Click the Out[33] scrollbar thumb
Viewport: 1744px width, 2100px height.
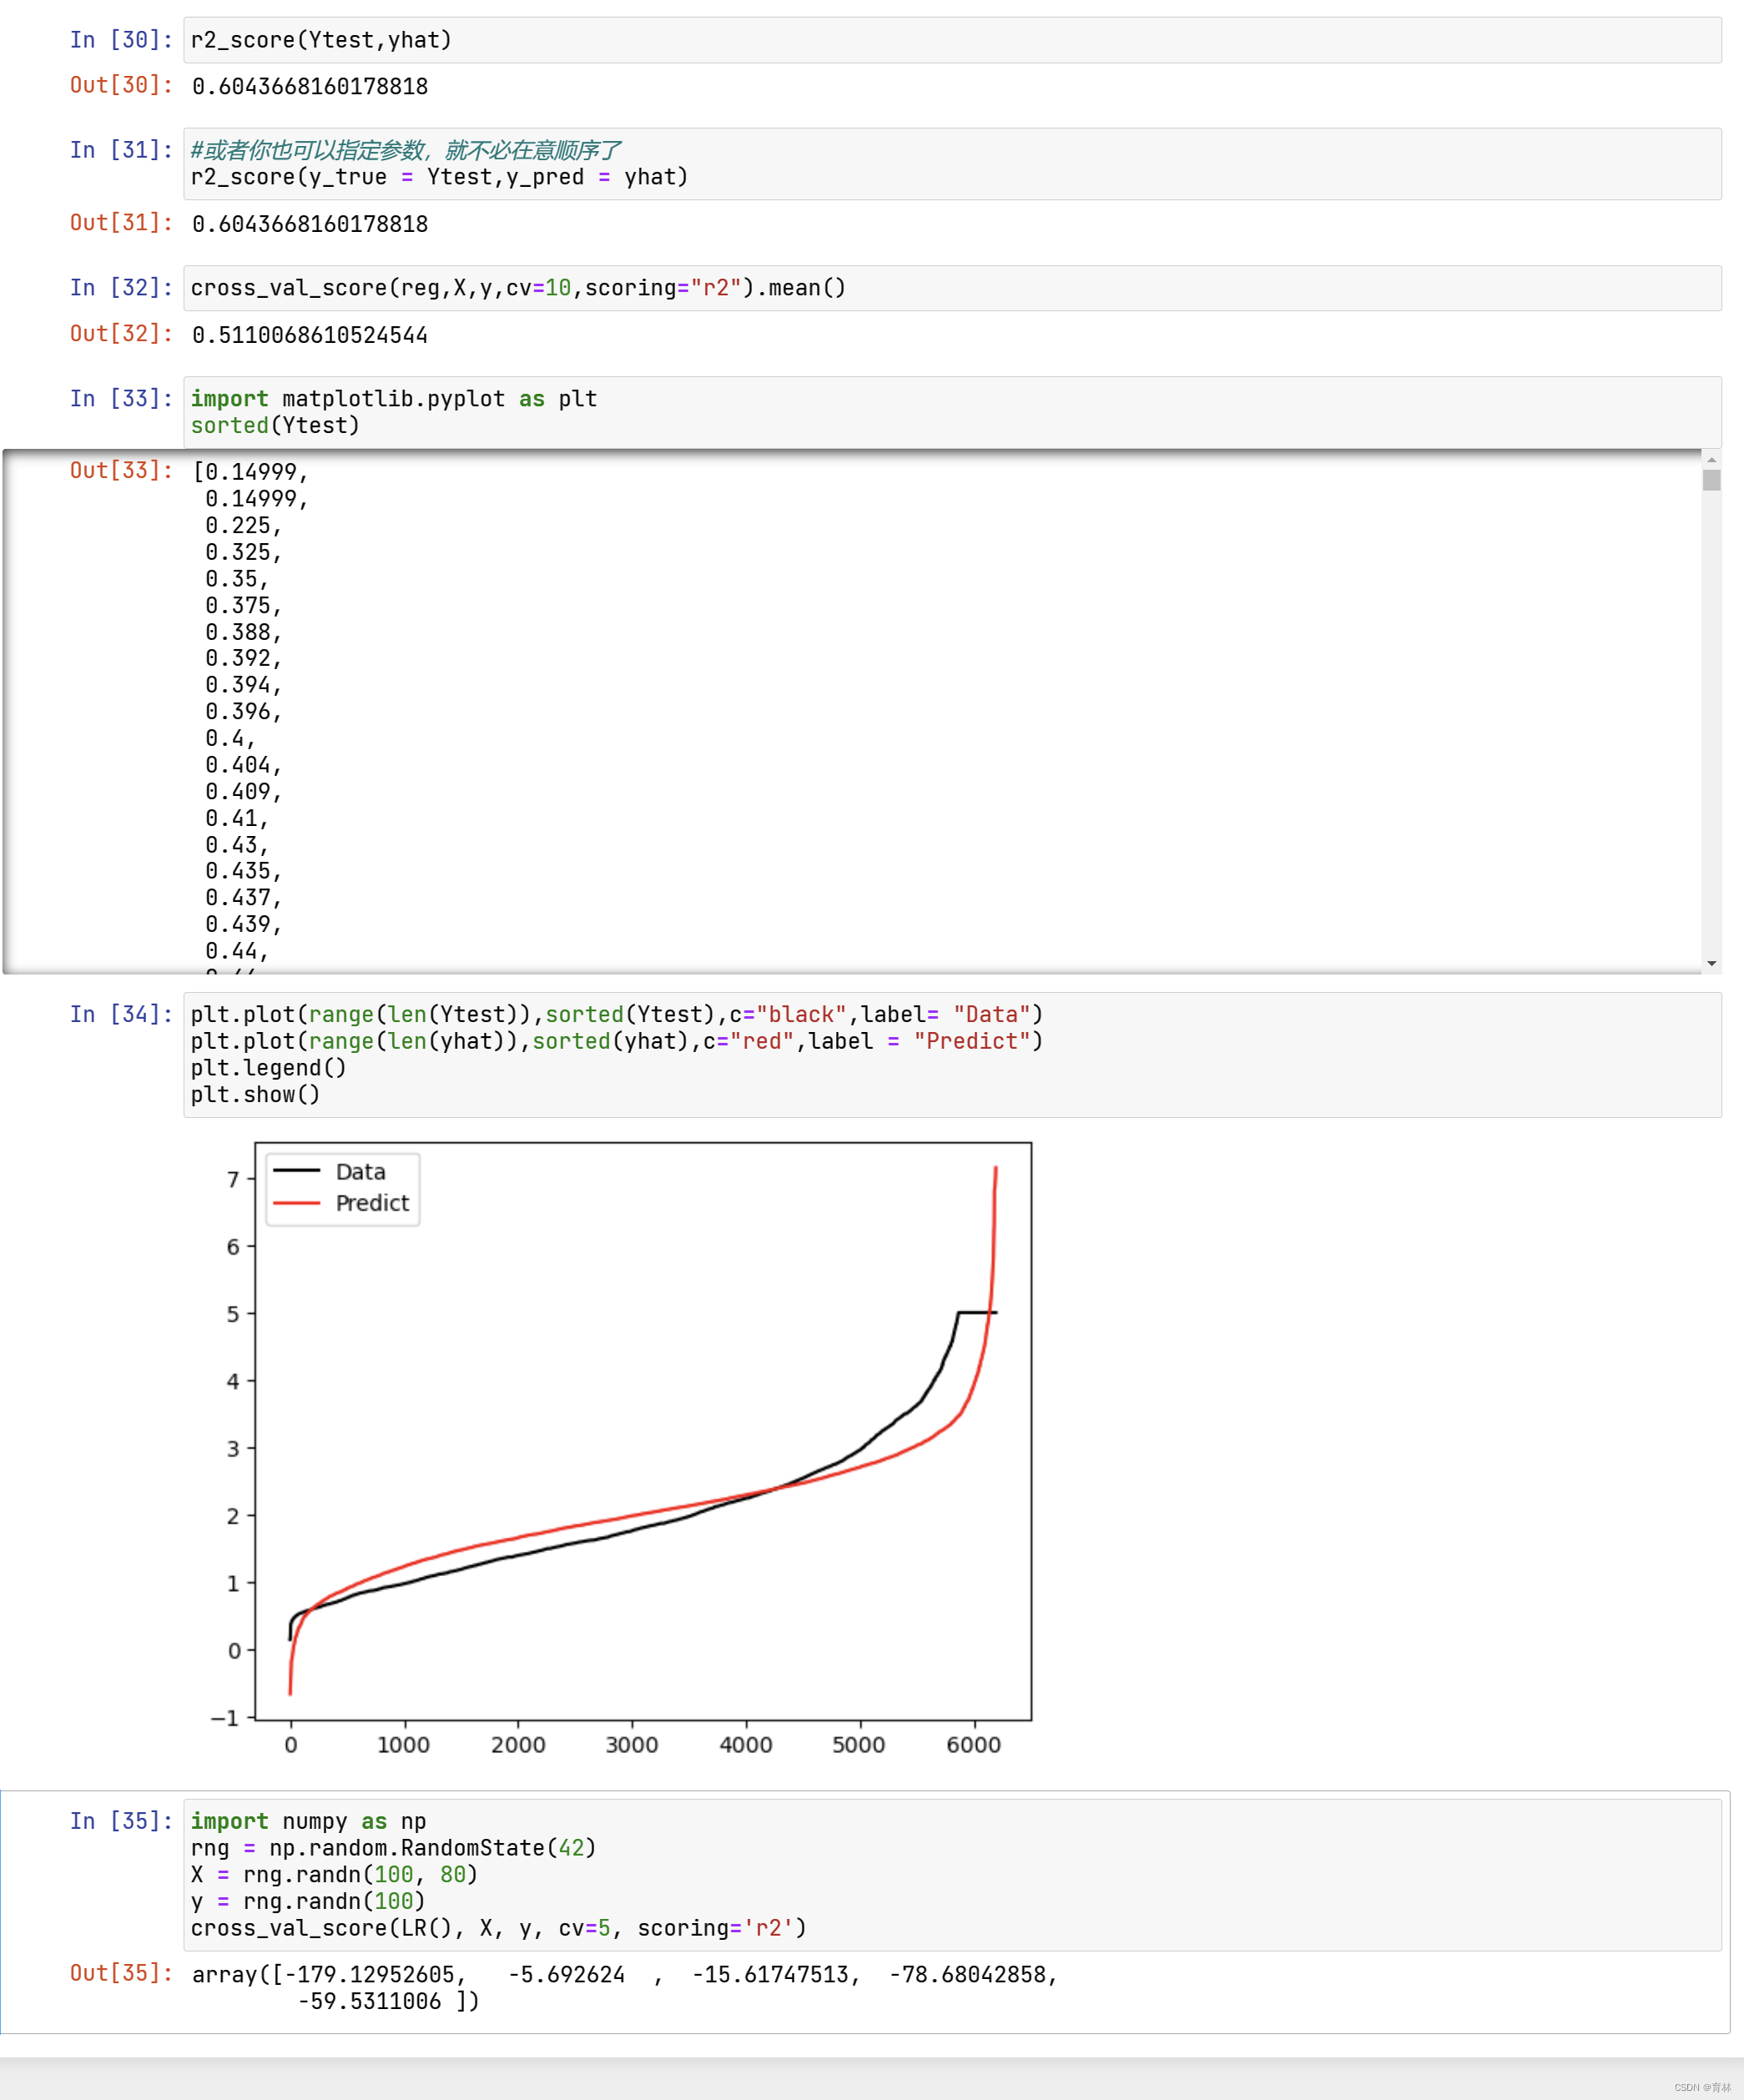[1711, 481]
